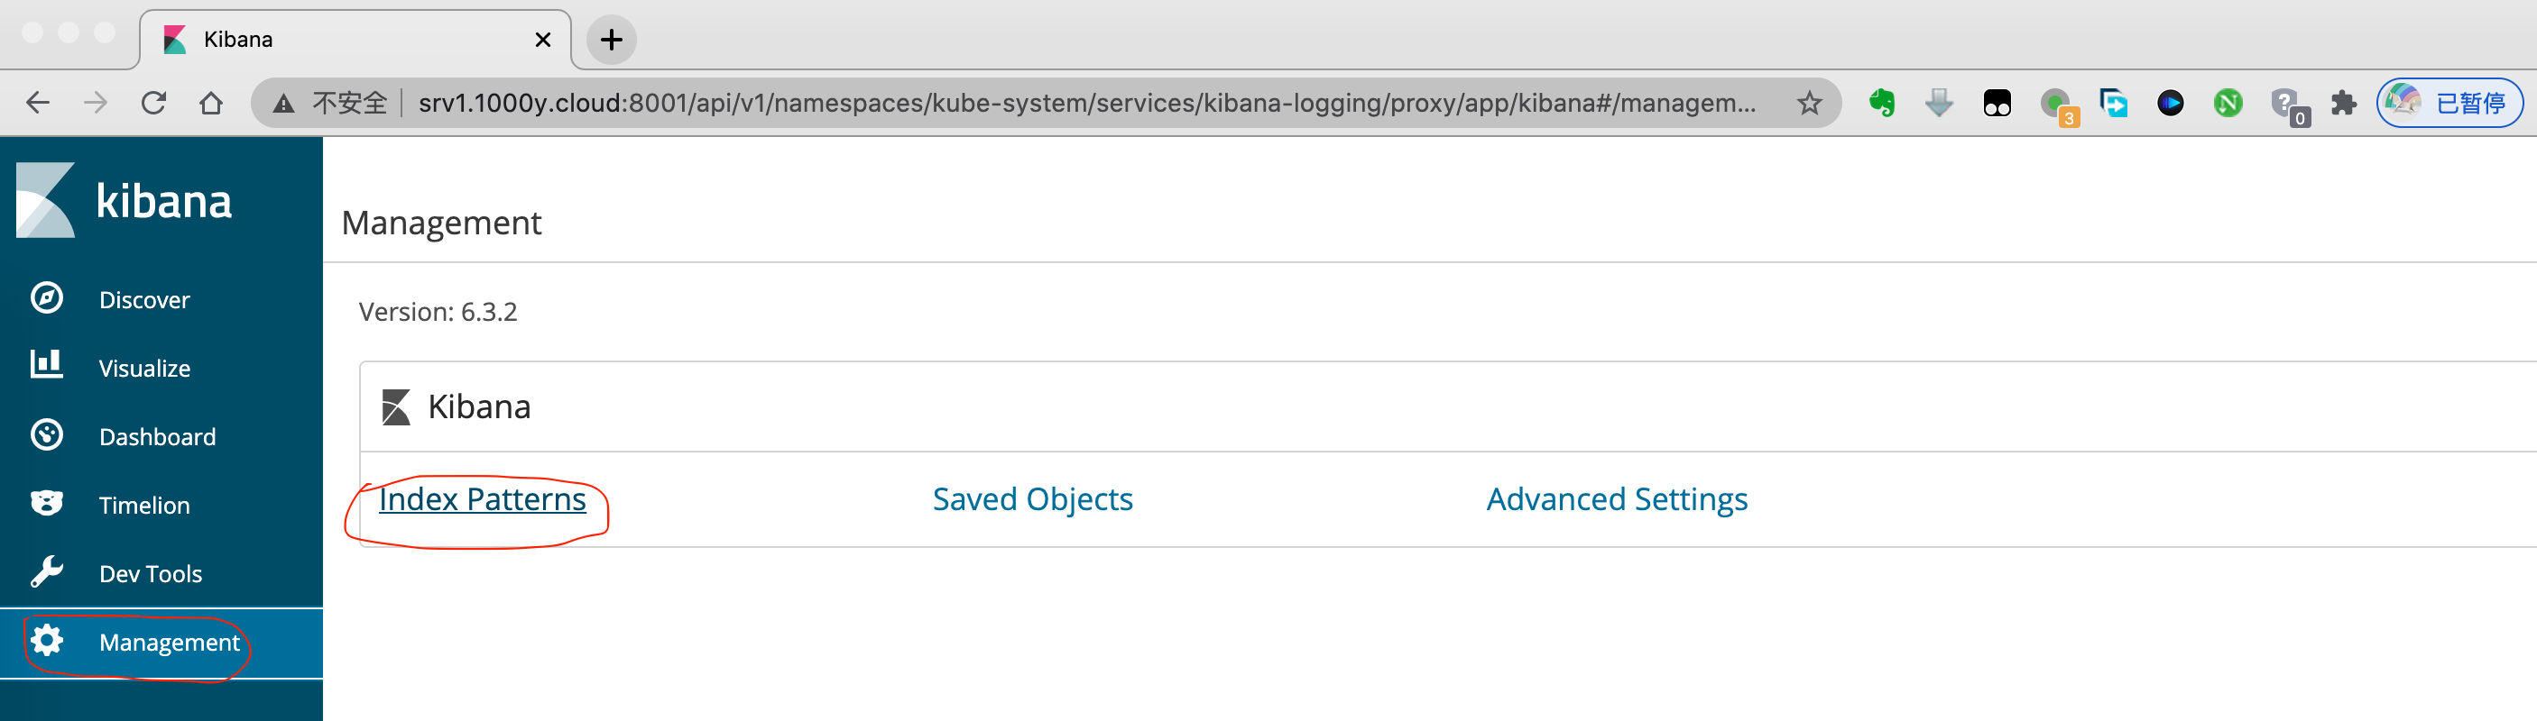This screenshot has width=2537, height=721.
Task: Open a new browser tab
Action: [612, 41]
